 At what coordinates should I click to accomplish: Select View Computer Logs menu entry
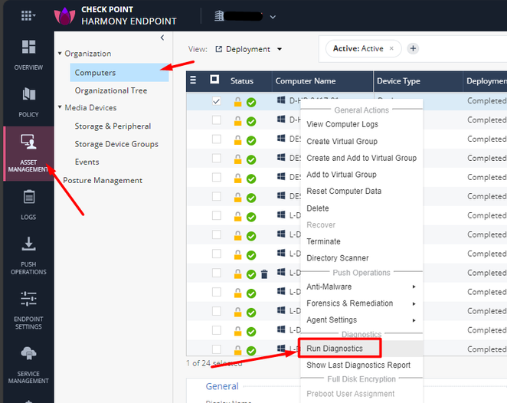tap(342, 124)
